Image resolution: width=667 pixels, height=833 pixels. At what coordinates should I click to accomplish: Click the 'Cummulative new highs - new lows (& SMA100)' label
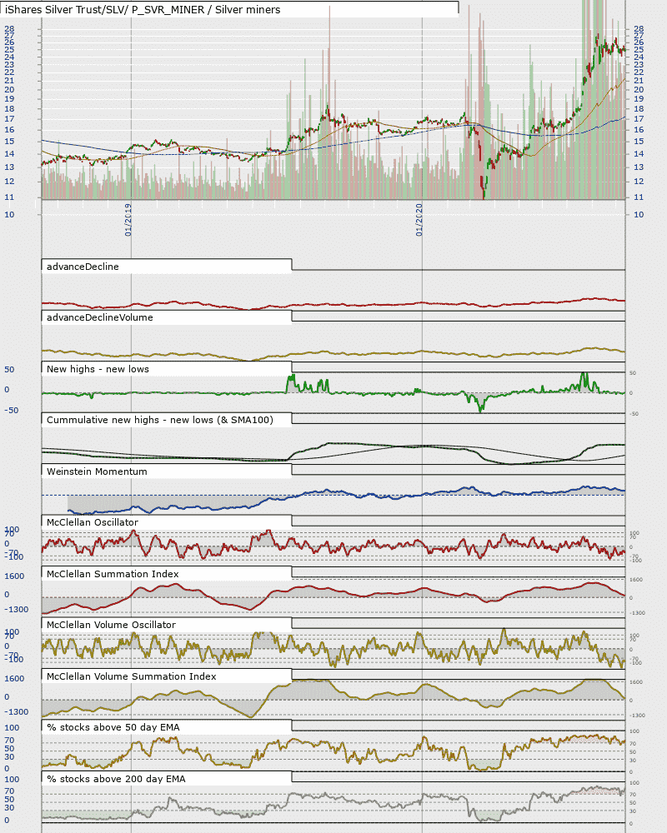[159, 420]
